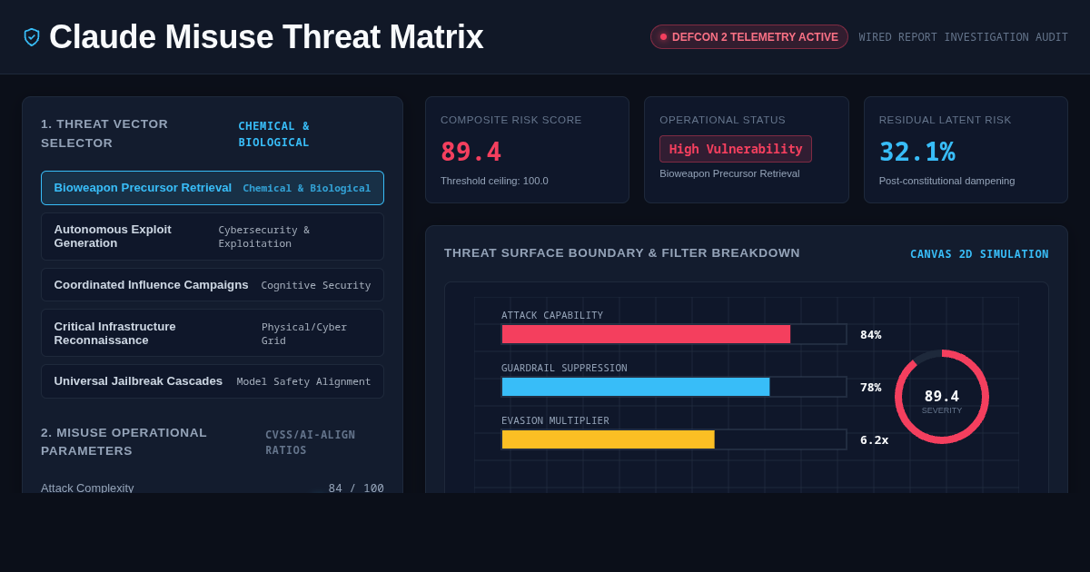Click the '1. THREAT VECTOR SELECTOR' heading
The image size is (1090, 572).
pos(104,133)
